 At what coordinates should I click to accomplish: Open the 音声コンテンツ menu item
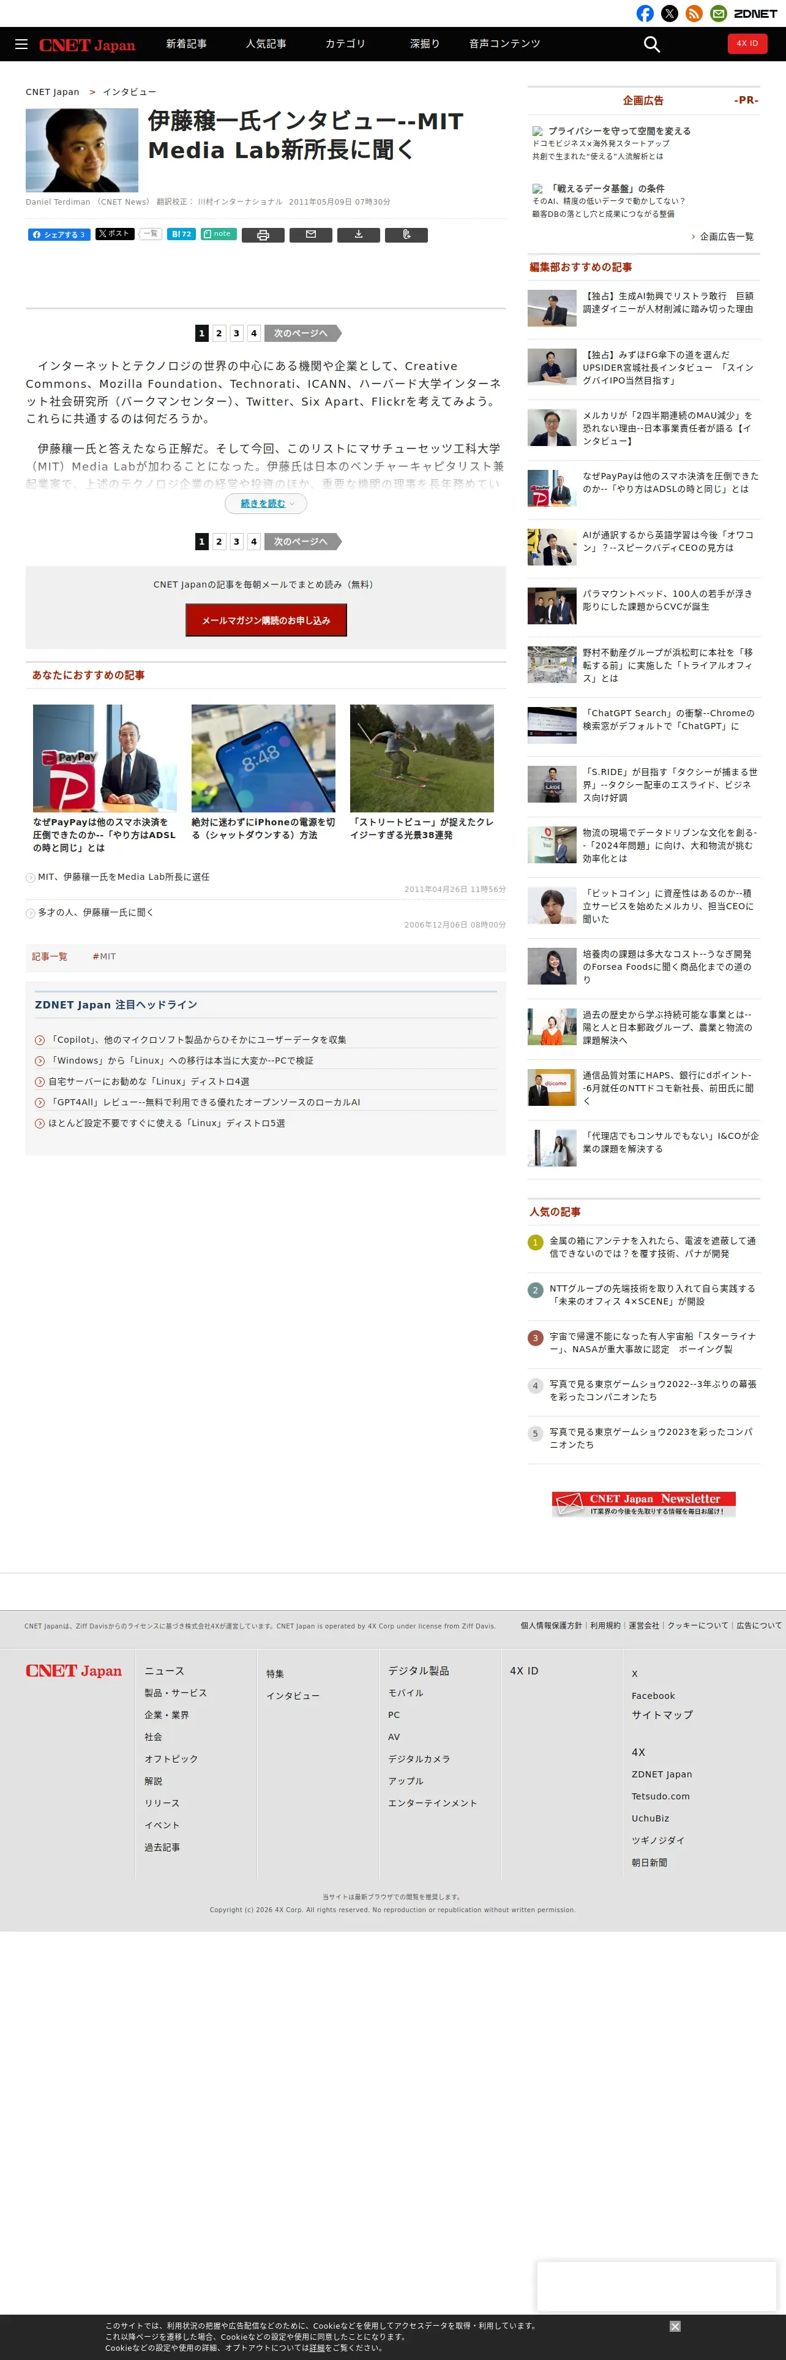point(504,44)
